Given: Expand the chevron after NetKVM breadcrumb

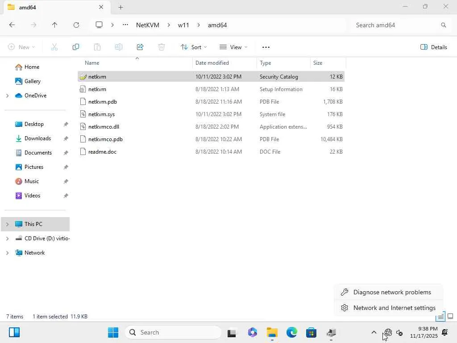Looking at the screenshot, I should [169, 25].
